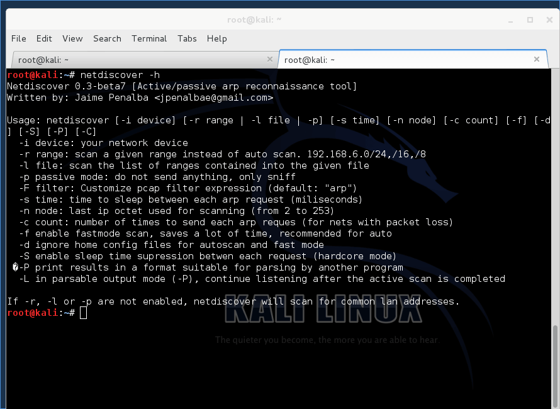The height and width of the screenshot is (409, 560).
Task: Close the terminal window
Action: tap(550, 20)
